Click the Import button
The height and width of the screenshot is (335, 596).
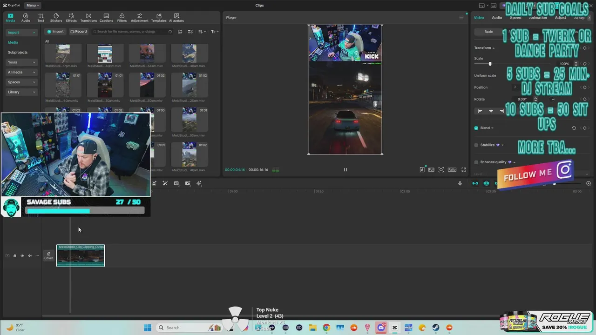pos(55,32)
